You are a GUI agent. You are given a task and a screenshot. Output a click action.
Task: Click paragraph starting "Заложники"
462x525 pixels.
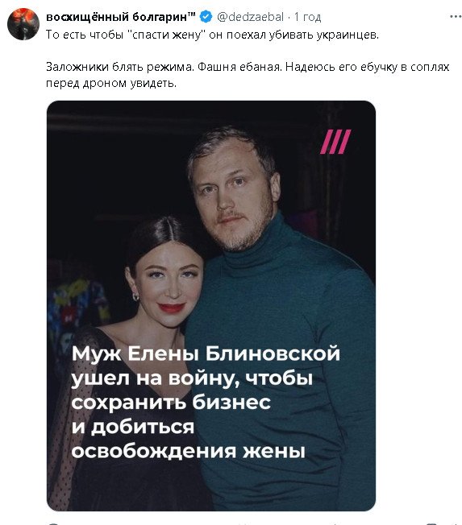tap(248, 75)
